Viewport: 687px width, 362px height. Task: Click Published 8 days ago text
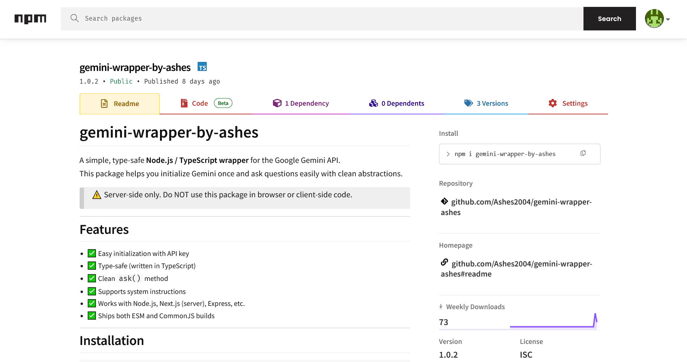[x=182, y=81]
